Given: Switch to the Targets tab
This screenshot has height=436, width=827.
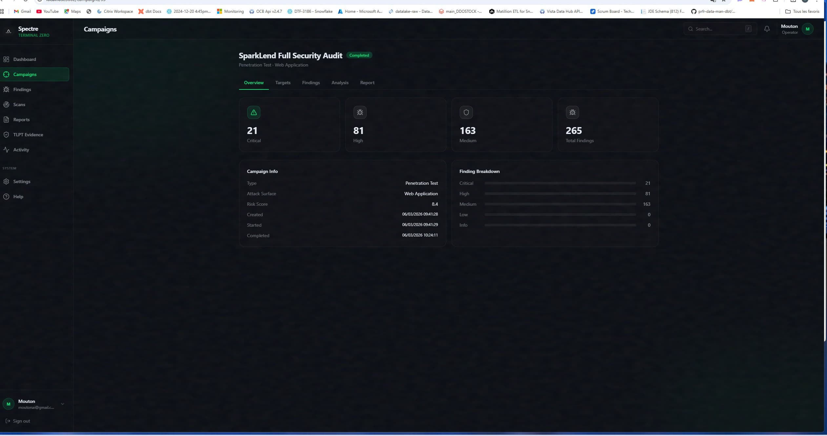Looking at the screenshot, I should click(283, 83).
